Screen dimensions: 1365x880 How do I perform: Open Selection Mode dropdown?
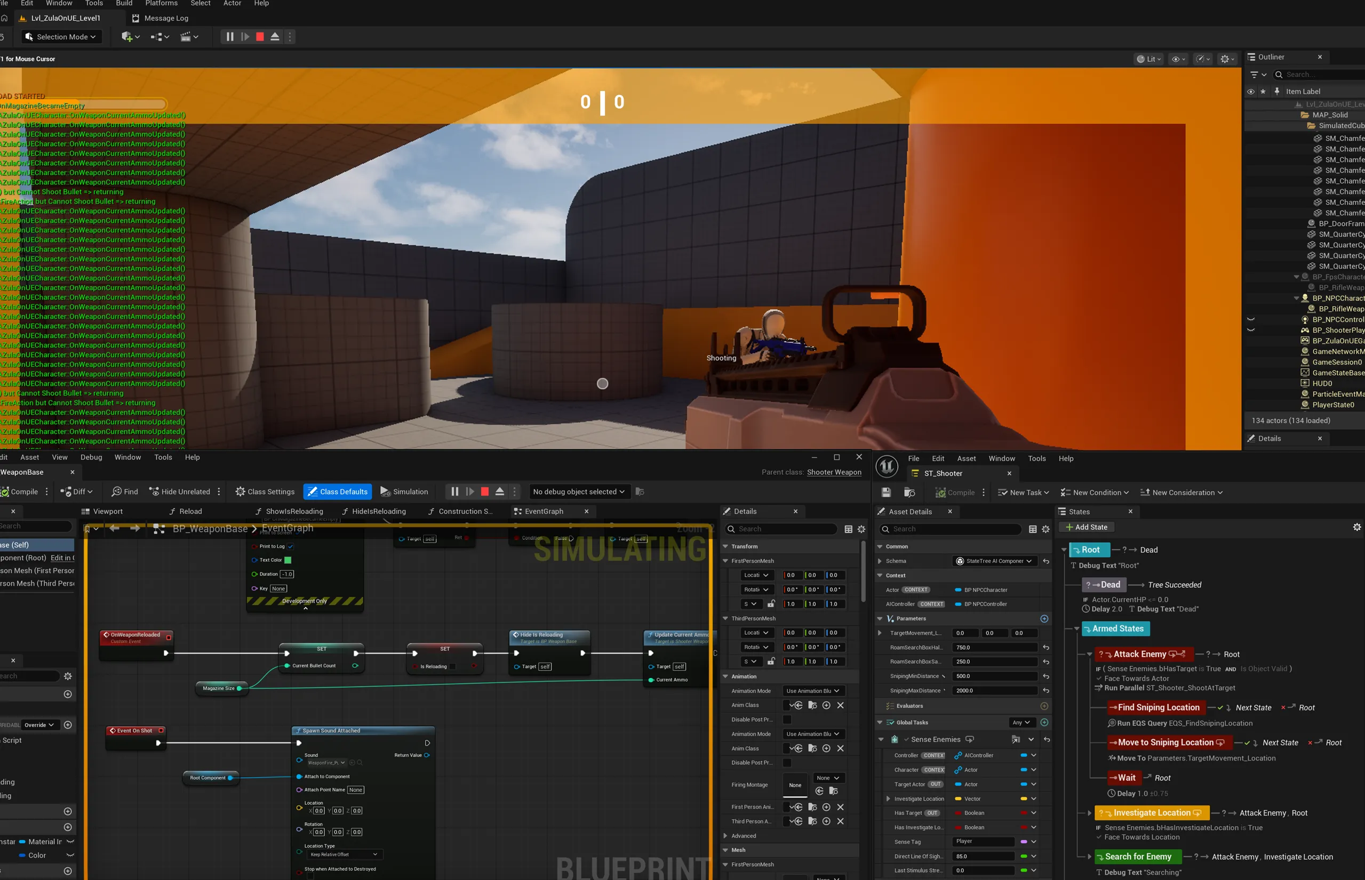tap(61, 37)
